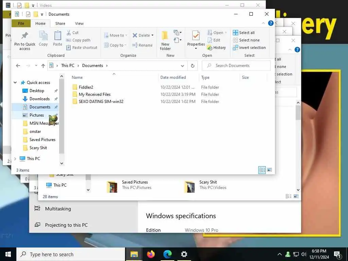Open Downloads in the navigation pane
The height and width of the screenshot is (261, 348).
pyautogui.click(x=39, y=99)
